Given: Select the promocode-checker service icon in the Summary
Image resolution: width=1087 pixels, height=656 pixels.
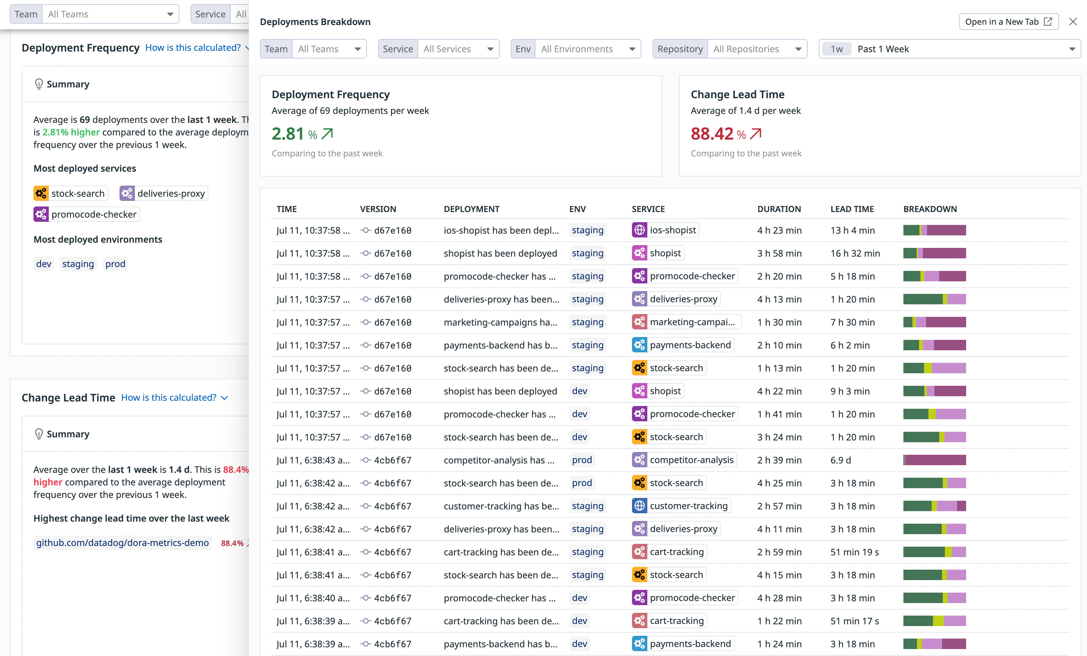Looking at the screenshot, I should point(41,214).
